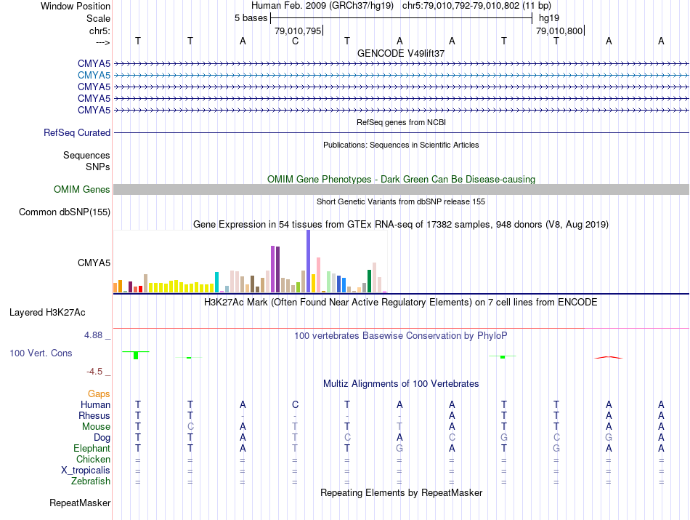The height and width of the screenshot is (520, 690).
Task: Open the GENCODE V49lift37 track title
Action: pos(401,53)
